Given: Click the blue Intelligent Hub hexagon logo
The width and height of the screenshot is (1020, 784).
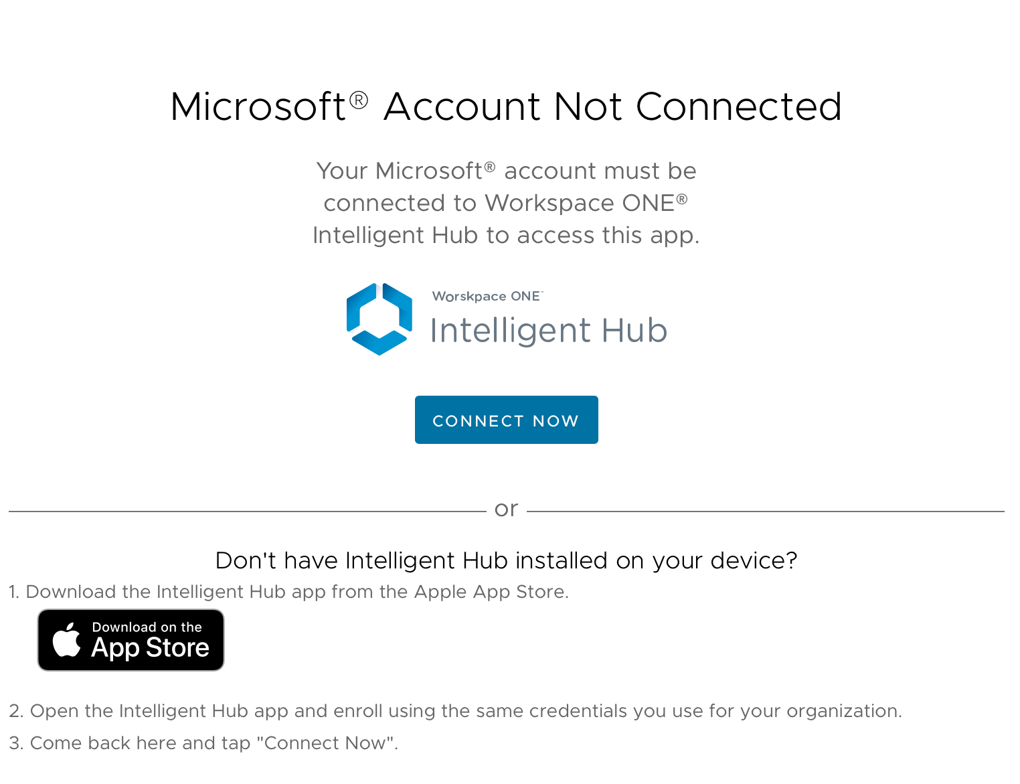Looking at the screenshot, I should (x=379, y=319).
